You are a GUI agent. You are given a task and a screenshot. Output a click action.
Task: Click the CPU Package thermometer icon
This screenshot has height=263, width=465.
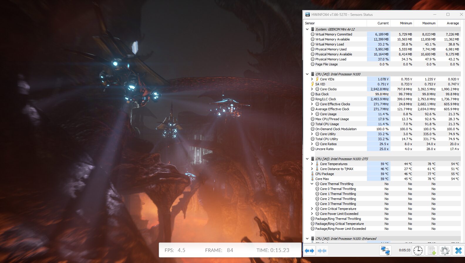coord(312,174)
